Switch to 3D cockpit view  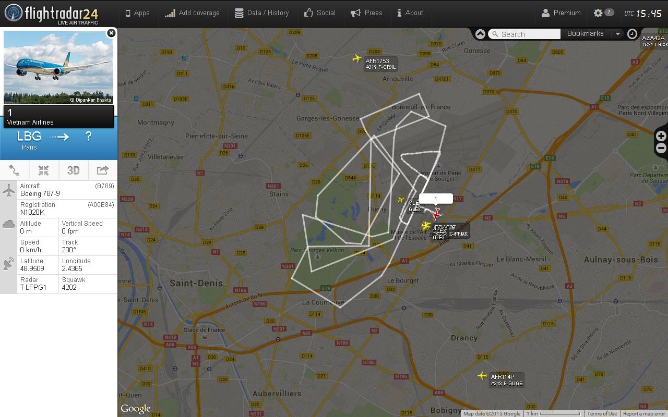[x=73, y=170]
